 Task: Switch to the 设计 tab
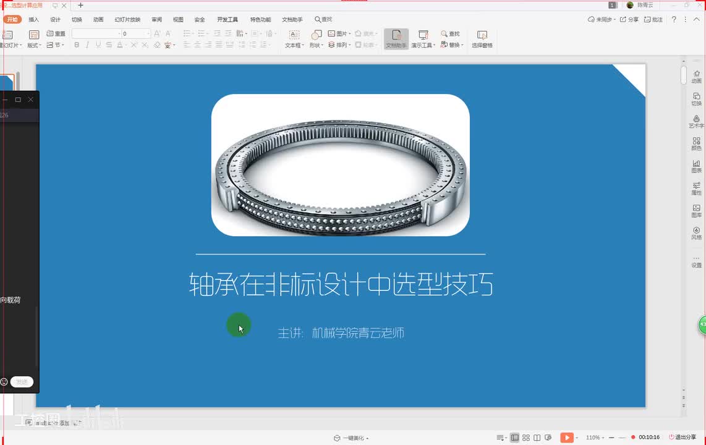56,20
